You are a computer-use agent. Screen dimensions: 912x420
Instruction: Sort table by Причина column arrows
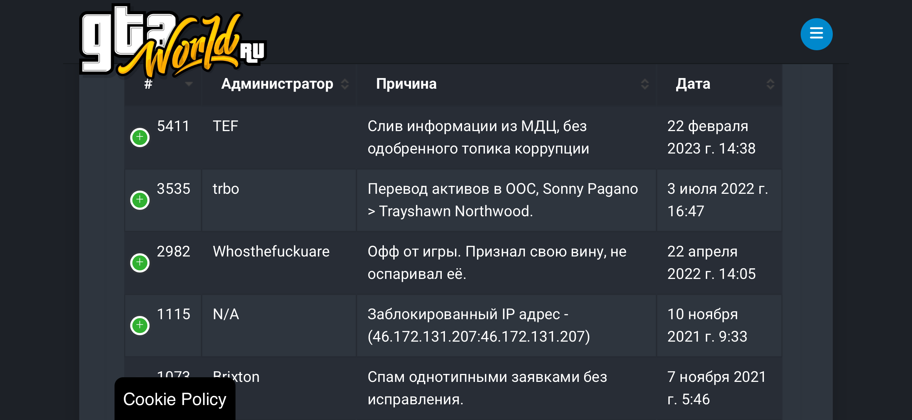(645, 84)
